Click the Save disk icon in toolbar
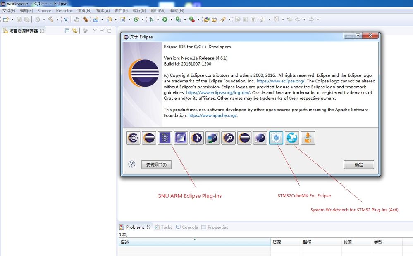This screenshot has width=413, height=256. [x=19, y=19]
